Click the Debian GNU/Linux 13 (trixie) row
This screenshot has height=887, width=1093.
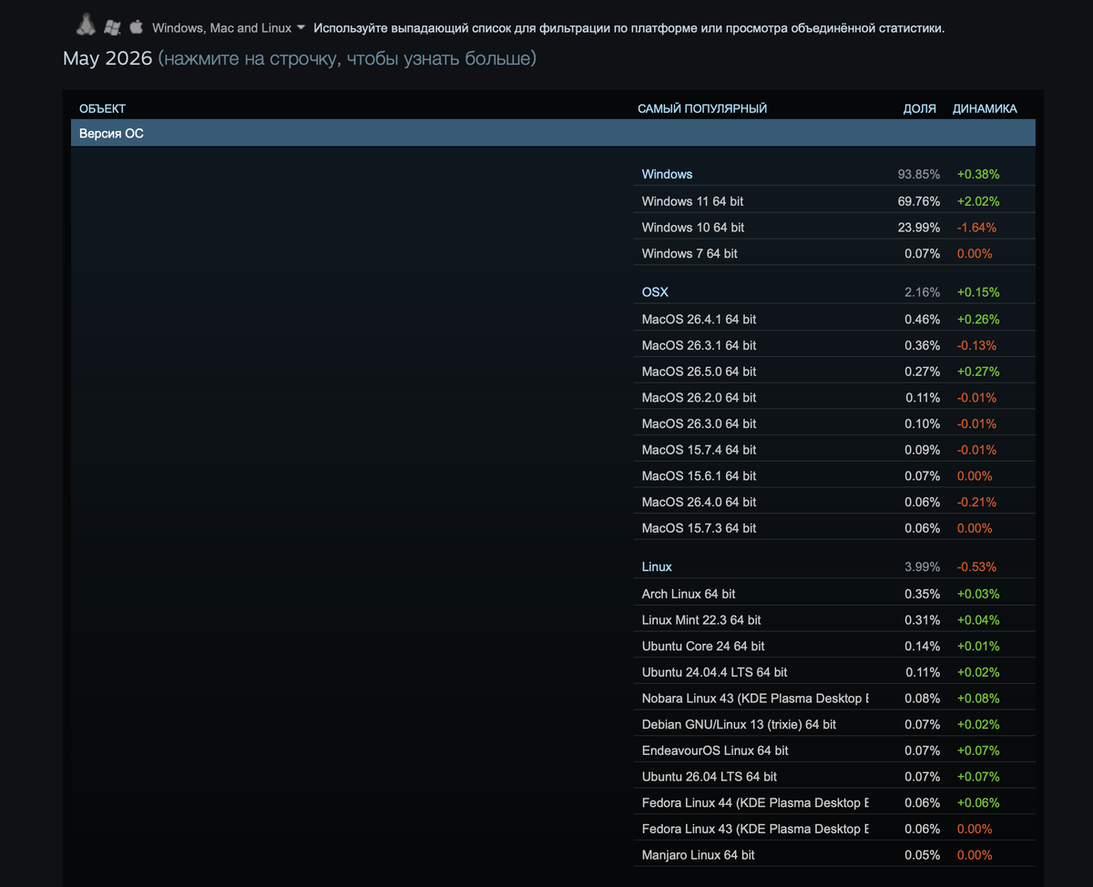(x=834, y=724)
